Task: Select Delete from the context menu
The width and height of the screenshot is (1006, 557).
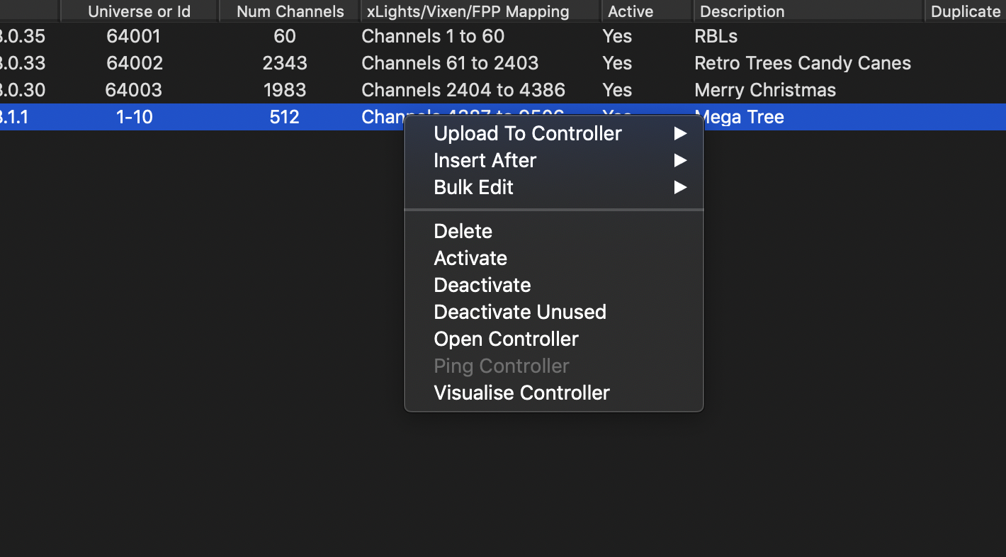Action: point(463,231)
